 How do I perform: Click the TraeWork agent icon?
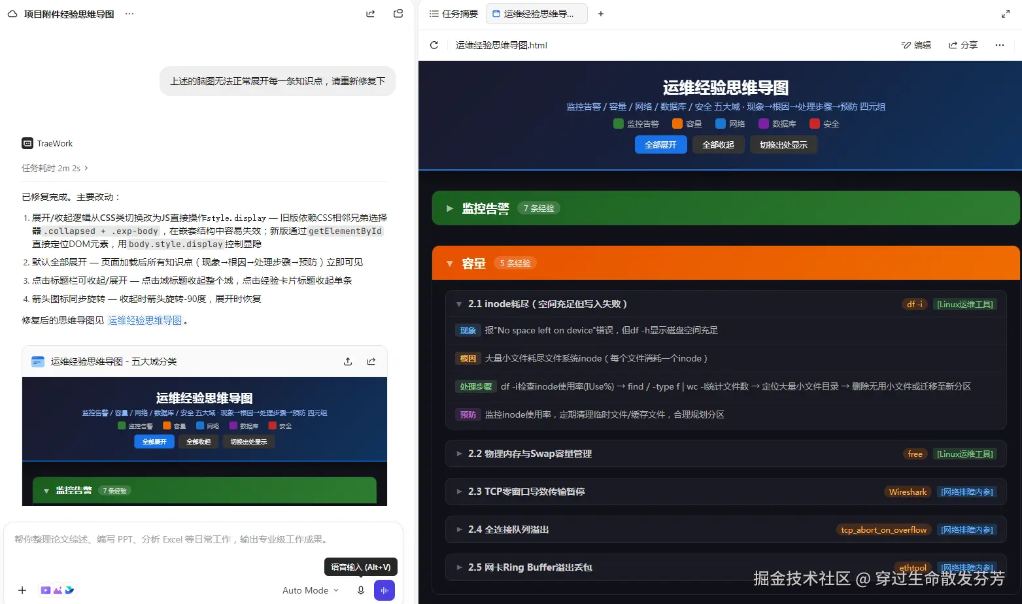click(x=27, y=143)
